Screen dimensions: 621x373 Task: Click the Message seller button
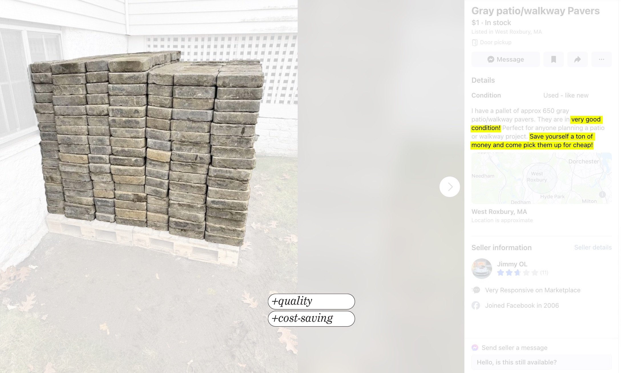[505, 59]
